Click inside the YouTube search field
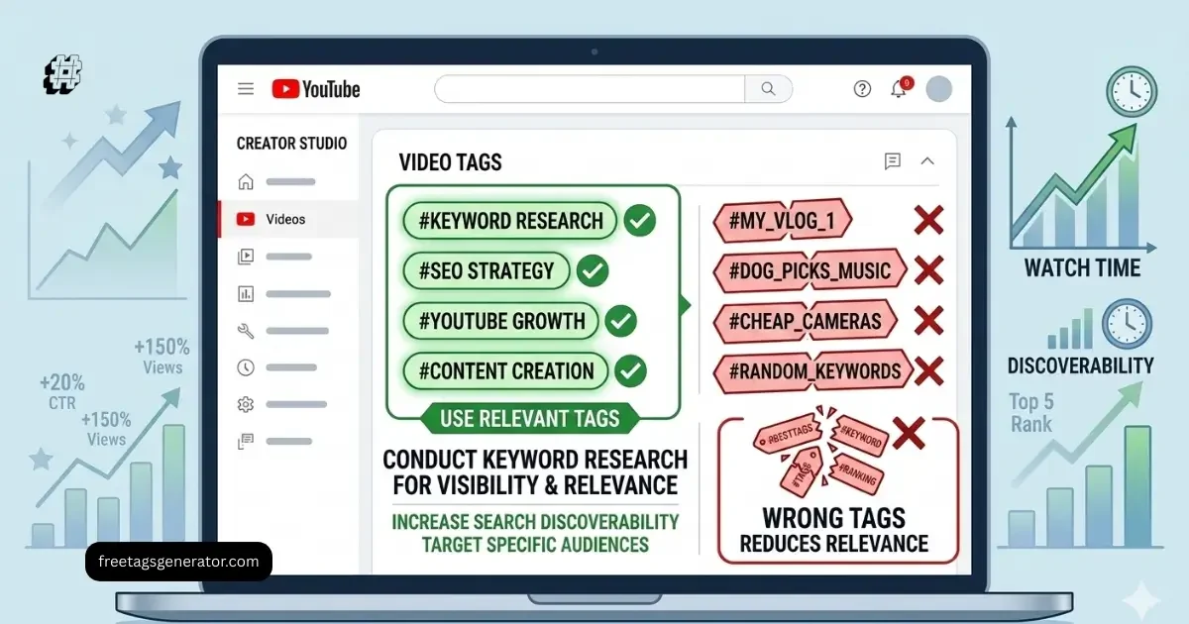This screenshot has width=1189, height=624. [590, 88]
